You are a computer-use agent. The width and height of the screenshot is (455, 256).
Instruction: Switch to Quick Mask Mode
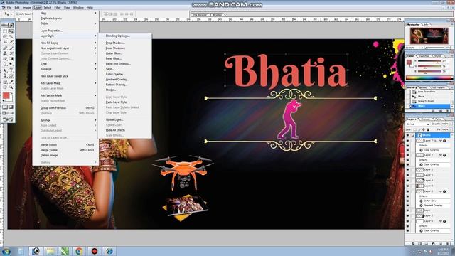point(11,107)
